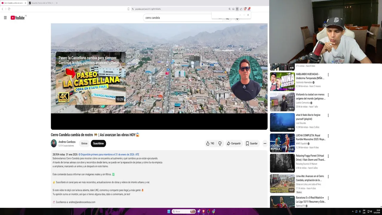
Task: Click the browser address bar URL
Action: [x=148, y=9]
